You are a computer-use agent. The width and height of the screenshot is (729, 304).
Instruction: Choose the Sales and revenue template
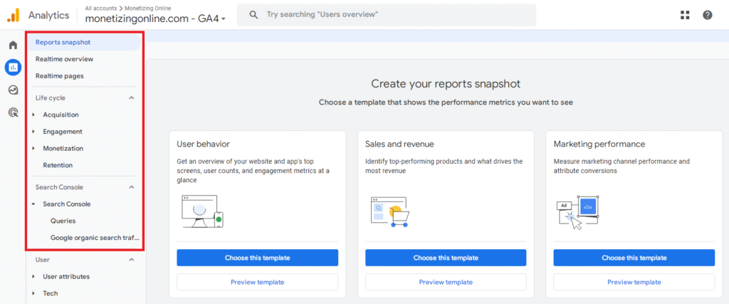(446, 258)
